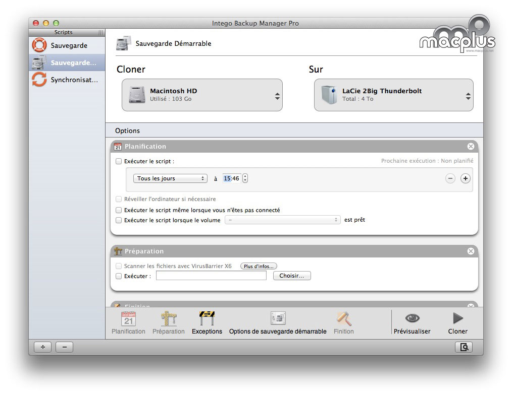Click the Planification calendar toolbar icon

128,319
